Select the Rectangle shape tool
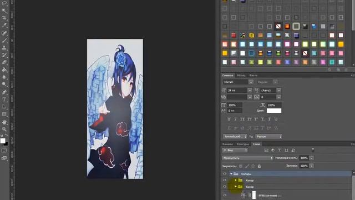 [4, 114]
